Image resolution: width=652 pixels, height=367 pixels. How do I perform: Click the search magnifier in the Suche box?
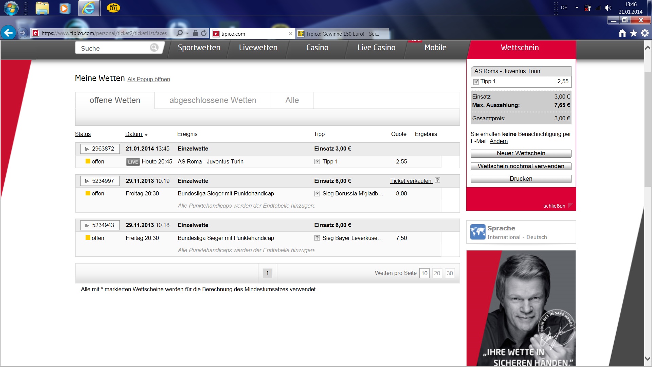[x=154, y=48]
